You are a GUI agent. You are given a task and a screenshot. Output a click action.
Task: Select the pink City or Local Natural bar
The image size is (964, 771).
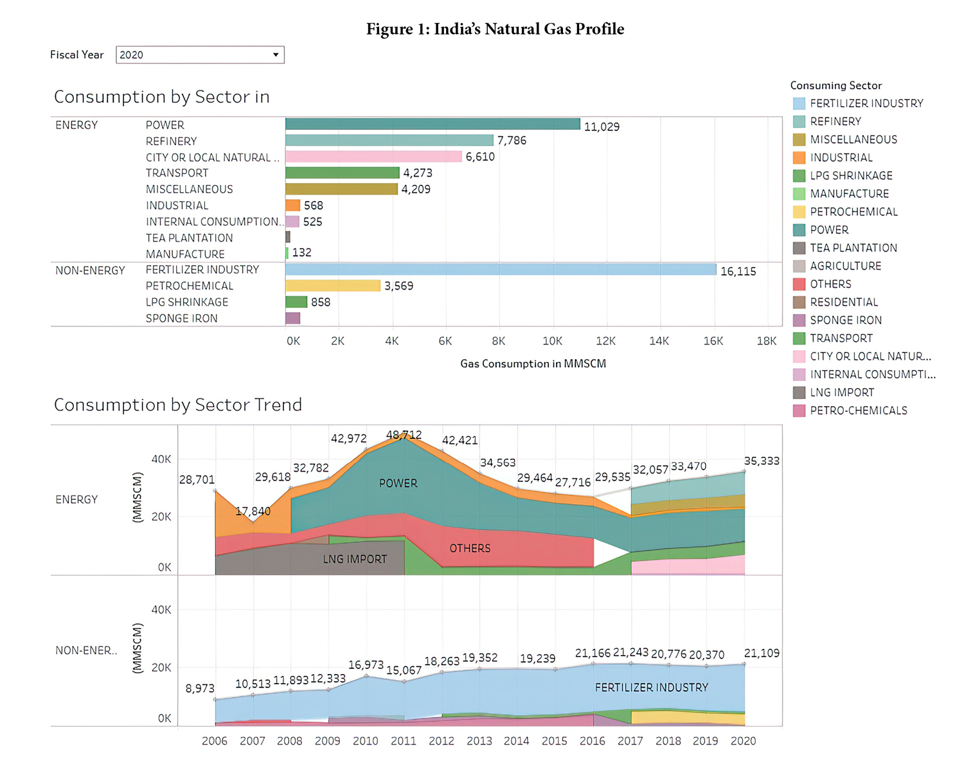click(x=373, y=157)
